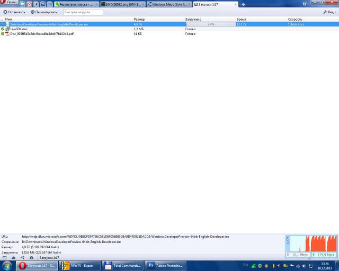Focus the Быстрая загрузка input field

coord(83,12)
